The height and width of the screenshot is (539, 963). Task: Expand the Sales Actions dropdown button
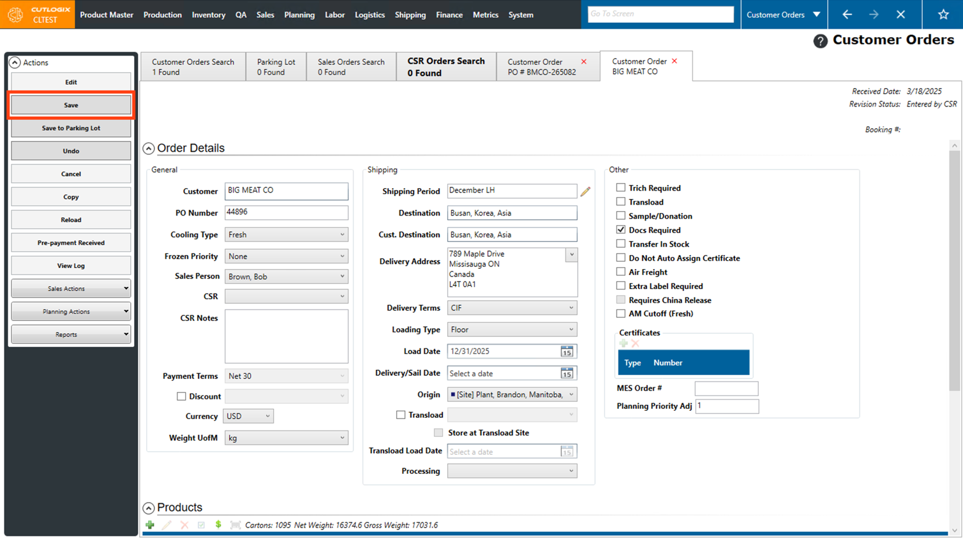pyautogui.click(x=71, y=288)
